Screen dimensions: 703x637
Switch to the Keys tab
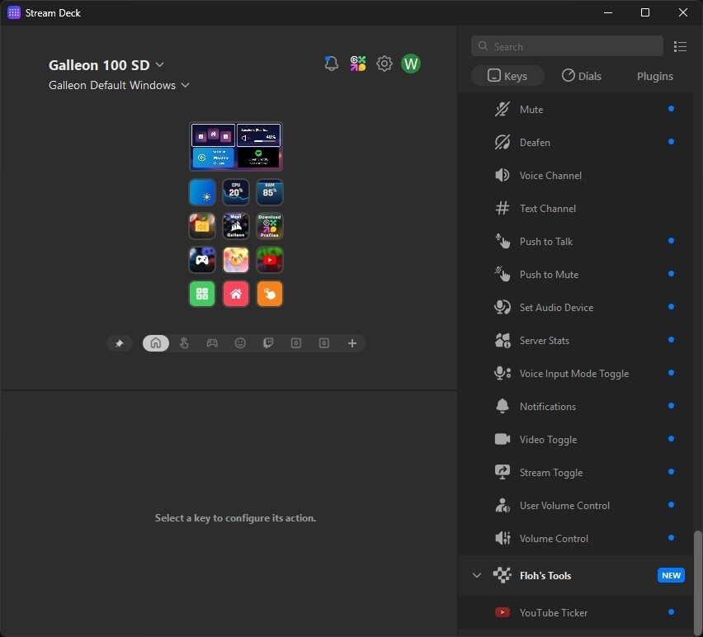point(507,76)
